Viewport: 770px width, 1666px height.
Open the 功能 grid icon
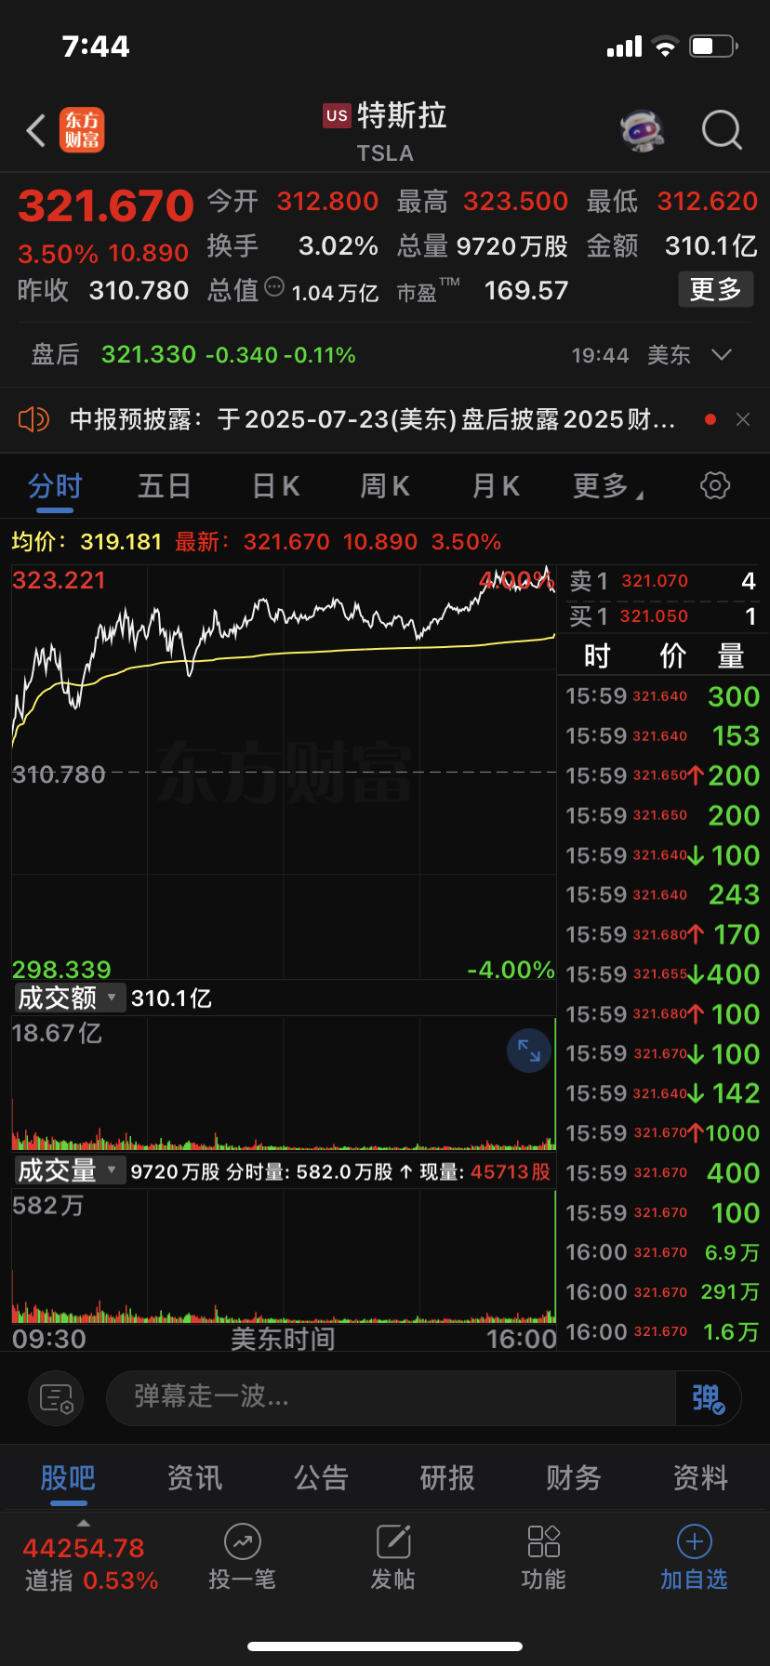pyautogui.click(x=544, y=1542)
